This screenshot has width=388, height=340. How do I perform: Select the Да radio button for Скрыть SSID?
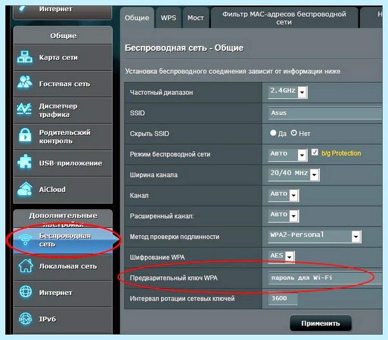[273, 133]
